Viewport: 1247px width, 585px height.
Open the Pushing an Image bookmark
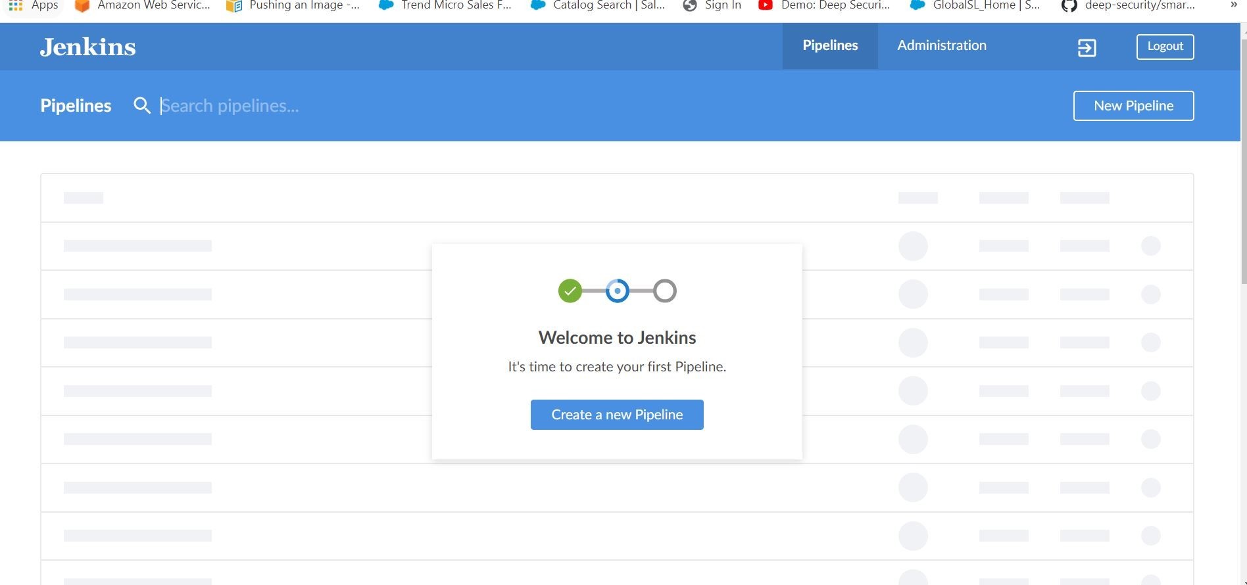point(293,5)
